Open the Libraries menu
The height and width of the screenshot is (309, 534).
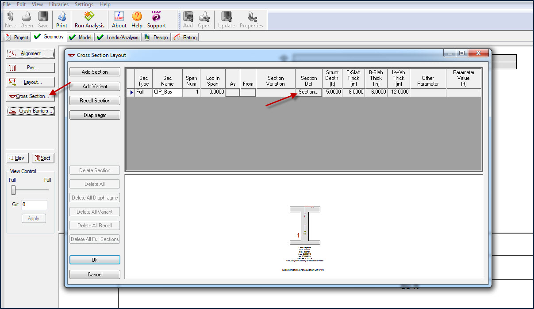(59, 4)
